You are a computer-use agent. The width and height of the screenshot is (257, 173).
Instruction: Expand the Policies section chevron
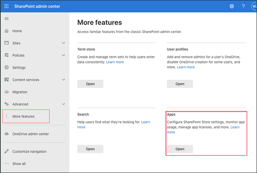[63, 55]
